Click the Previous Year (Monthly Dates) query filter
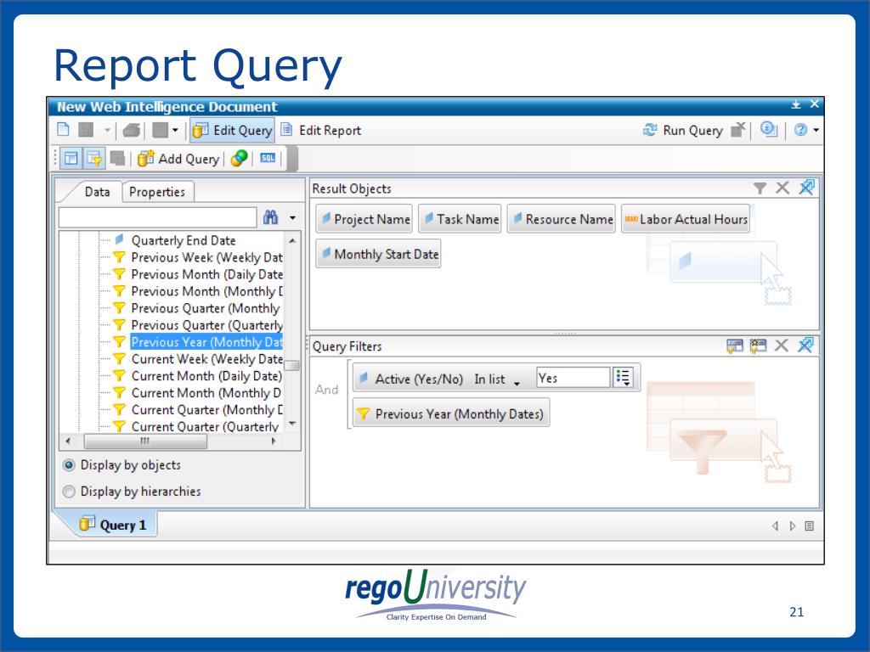 pos(451,413)
